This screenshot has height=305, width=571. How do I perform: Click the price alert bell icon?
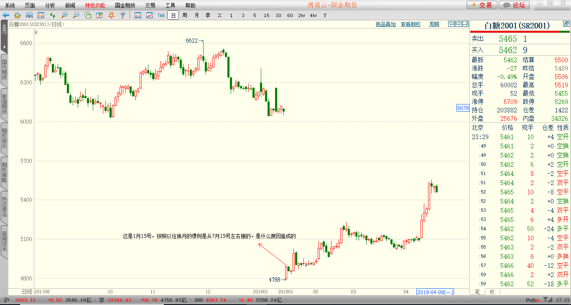click(111, 15)
